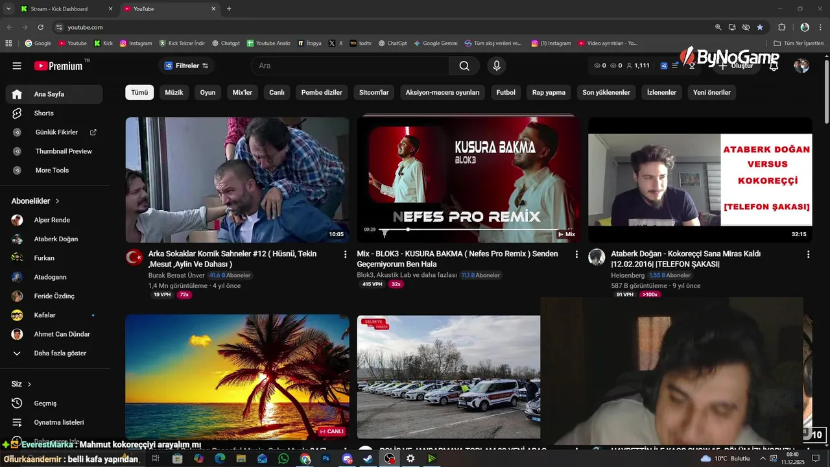Expand Daha fazla göster subscriptions list
This screenshot has height=467, width=830.
pyautogui.click(x=54, y=353)
